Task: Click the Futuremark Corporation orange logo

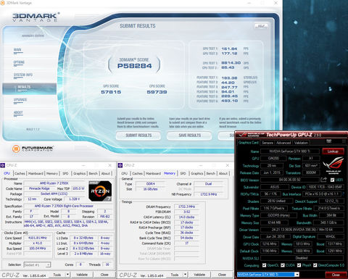Action: (x=16, y=149)
